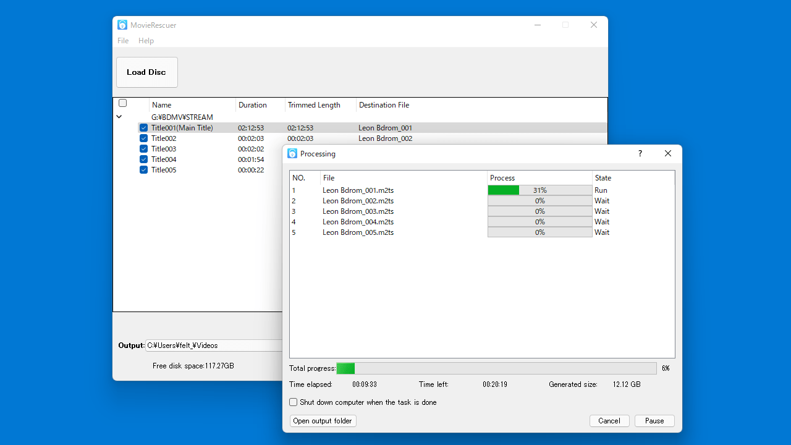The width and height of the screenshot is (791, 445).
Task: Select Leon Bdrom_005.m2ts in Processing list
Action: (x=358, y=232)
